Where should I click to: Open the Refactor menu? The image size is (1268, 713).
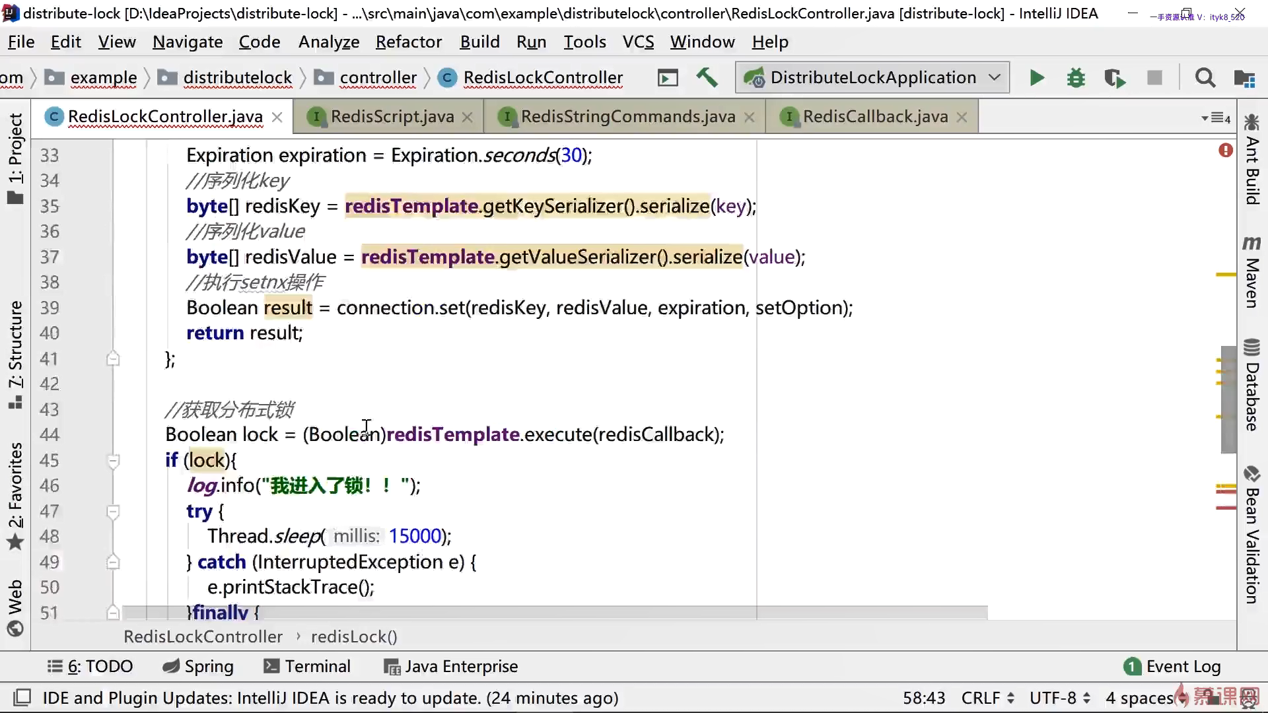[408, 42]
